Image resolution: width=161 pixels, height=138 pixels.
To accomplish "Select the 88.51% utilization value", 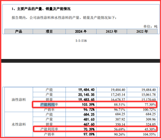I will (119, 105).
